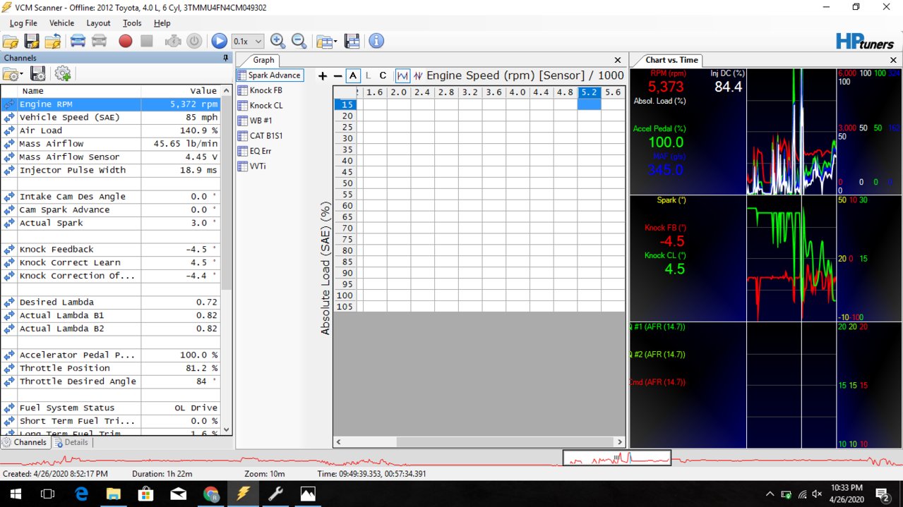The height and width of the screenshot is (507, 903).
Task: Switch to the Details bottom tab
Action: tap(71, 442)
